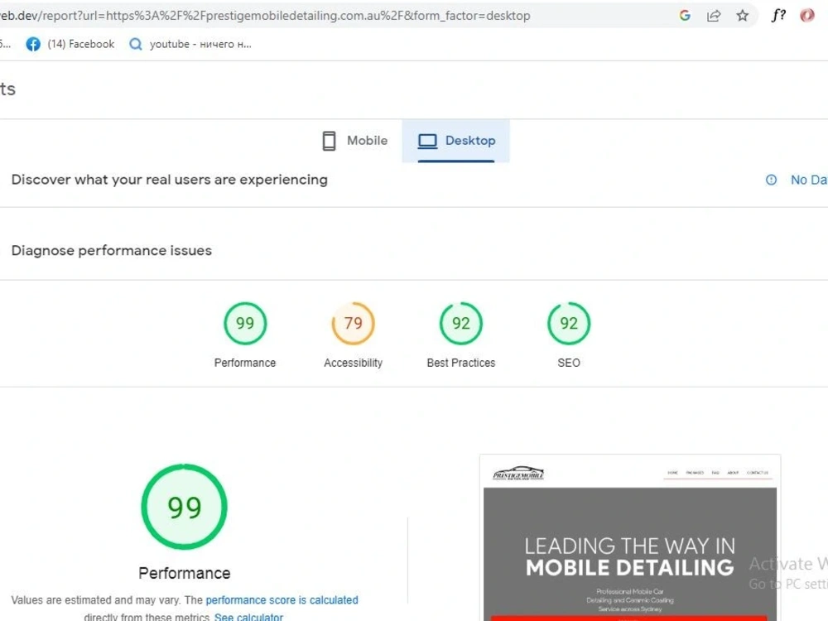
Task: Click the mobile phone icon on Mobile tab
Action: (x=329, y=141)
